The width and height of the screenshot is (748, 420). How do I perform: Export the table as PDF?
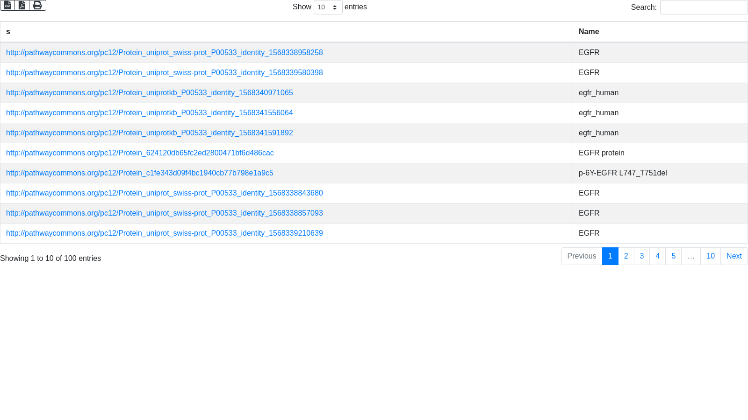[x=22, y=6]
